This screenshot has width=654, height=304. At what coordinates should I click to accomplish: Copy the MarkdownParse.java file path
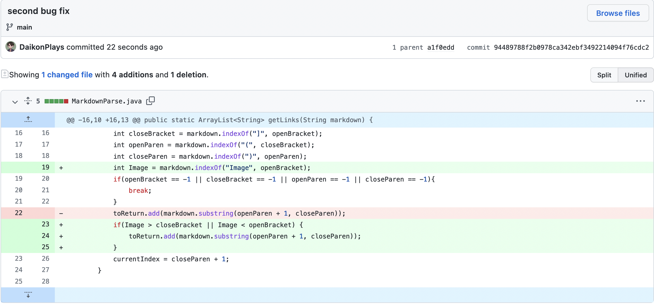coord(150,101)
